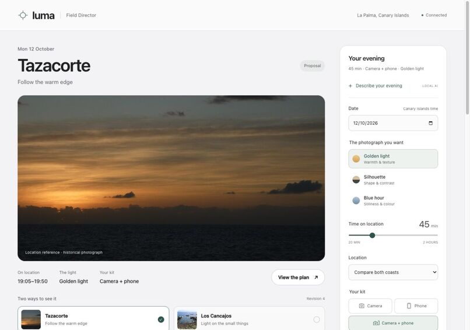470x330 pixels.
Task: Select the Blue hour photograph option
Action: [x=393, y=201]
